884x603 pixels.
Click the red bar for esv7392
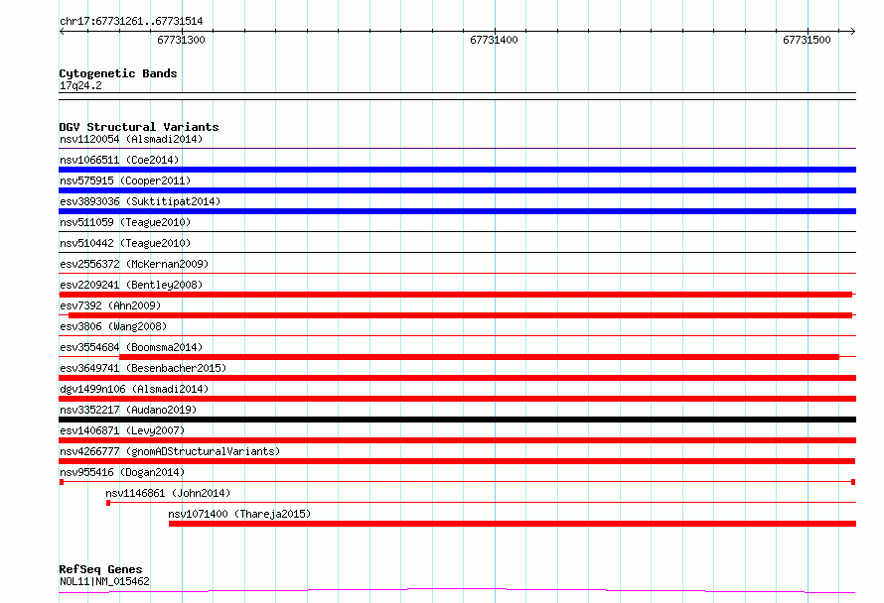(x=460, y=315)
